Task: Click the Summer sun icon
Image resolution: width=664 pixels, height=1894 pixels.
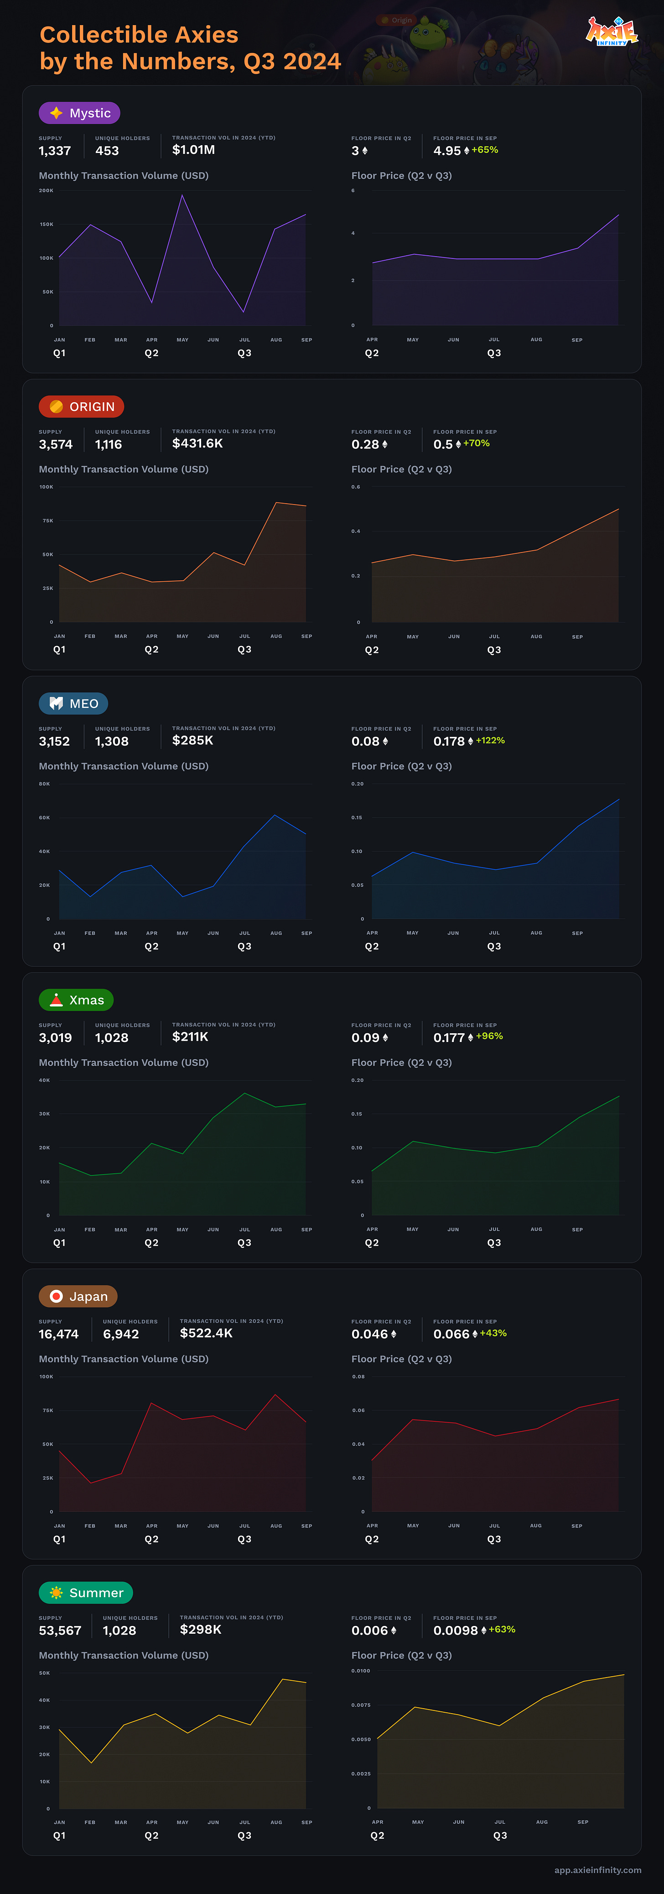Action: pyautogui.click(x=56, y=1593)
